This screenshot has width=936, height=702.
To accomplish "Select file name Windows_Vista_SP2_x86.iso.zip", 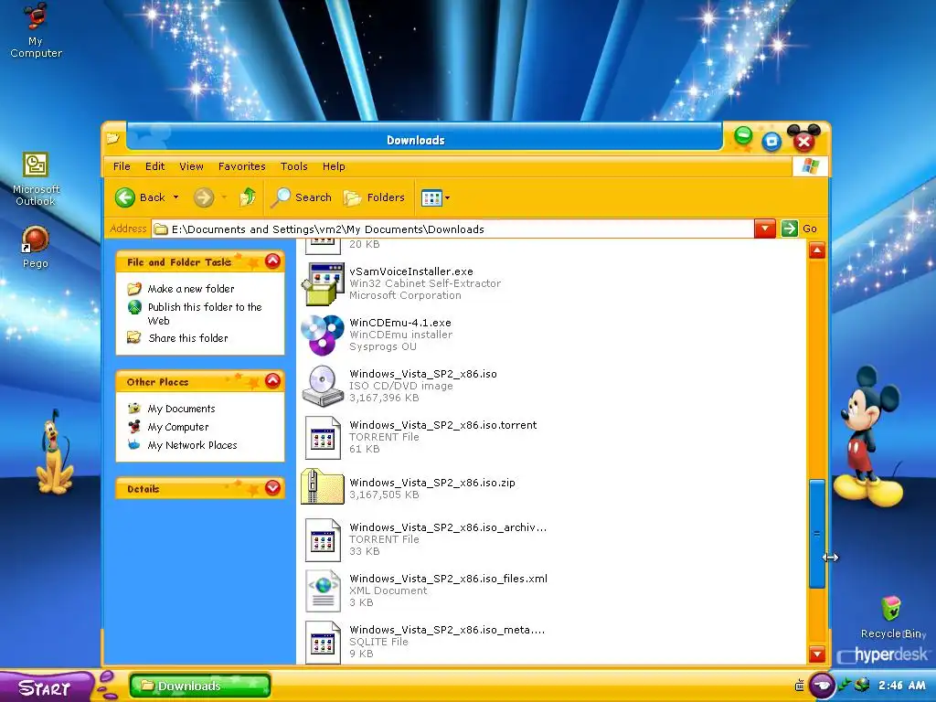I will point(432,483).
